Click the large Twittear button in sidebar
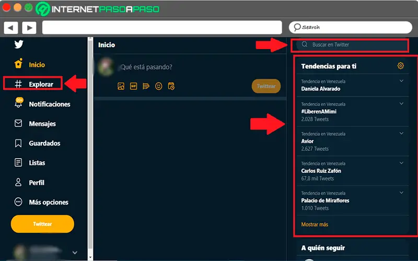Viewport: 418px width, 261px height. point(42,224)
